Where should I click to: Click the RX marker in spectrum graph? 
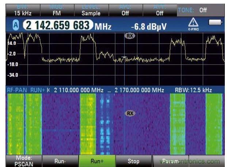point(129,36)
